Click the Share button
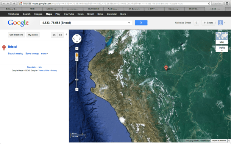 click(x=208, y=23)
